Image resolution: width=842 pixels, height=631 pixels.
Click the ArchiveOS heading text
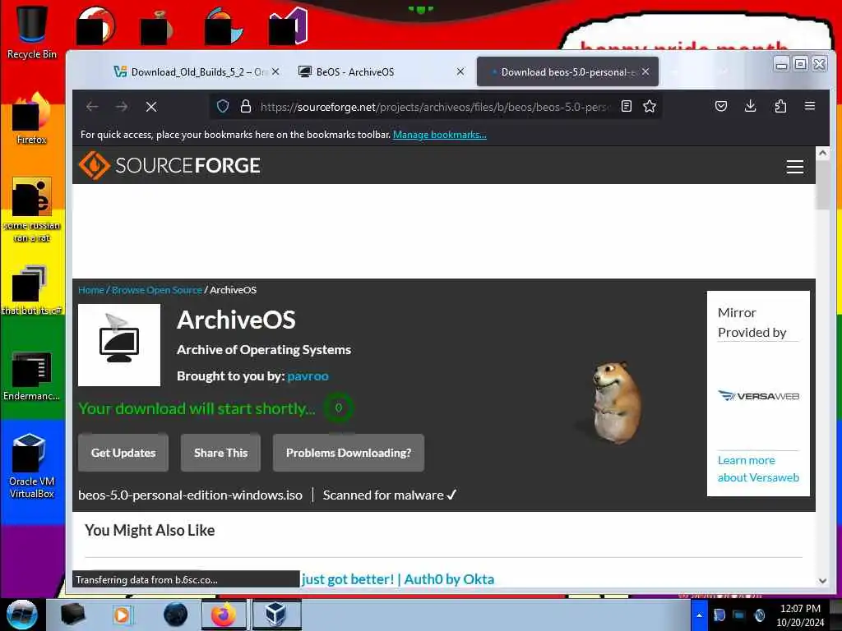coord(236,320)
